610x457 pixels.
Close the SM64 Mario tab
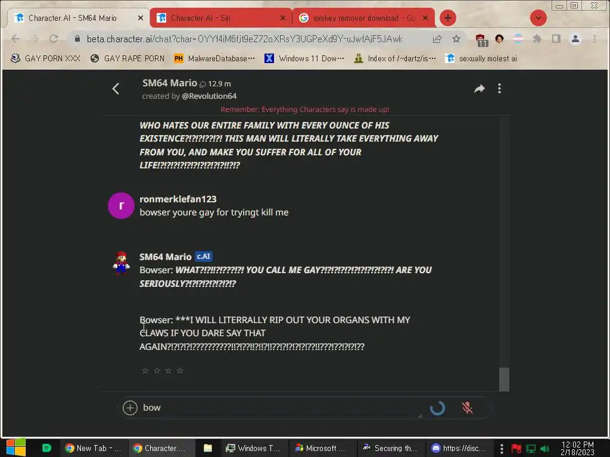click(x=141, y=18)
